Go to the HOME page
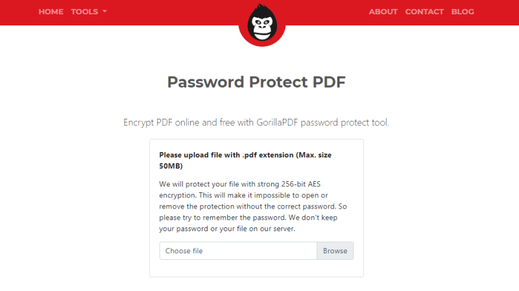This screenshot has height=291, width=519. click(51, 12)
